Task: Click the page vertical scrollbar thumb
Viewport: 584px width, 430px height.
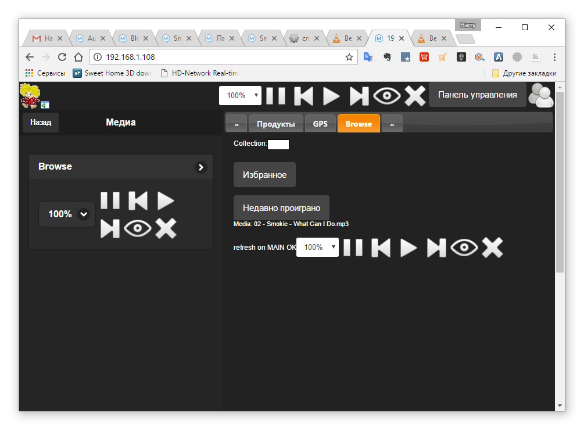Action: coord(560,182)
